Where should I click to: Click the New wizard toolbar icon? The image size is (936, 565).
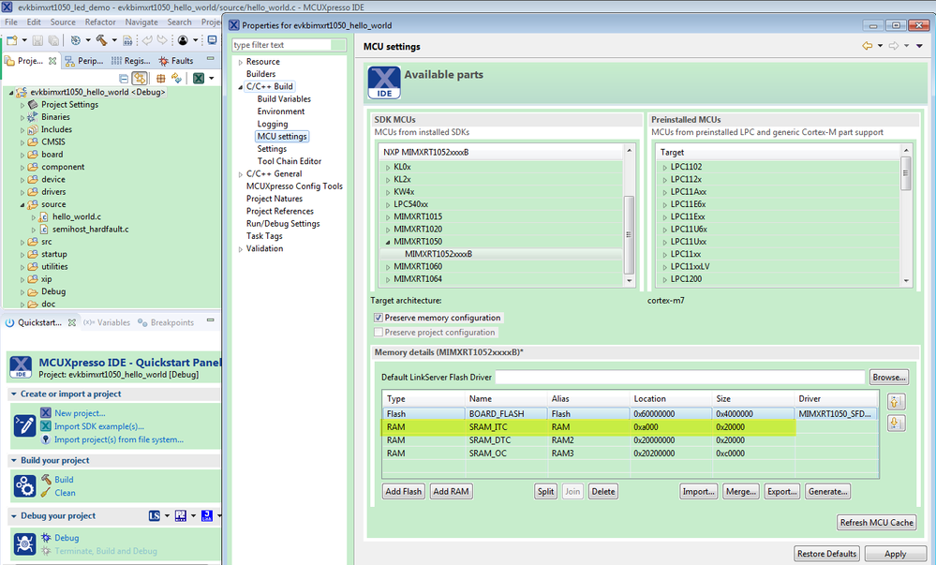click(x=12, y=40)
